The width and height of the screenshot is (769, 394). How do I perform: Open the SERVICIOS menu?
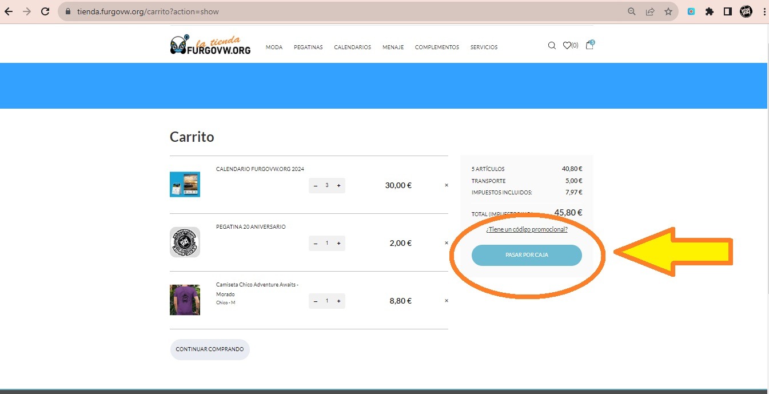[484, 47]
